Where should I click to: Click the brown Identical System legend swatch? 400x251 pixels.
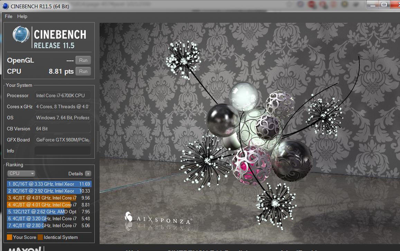click(x=40, y=237)
